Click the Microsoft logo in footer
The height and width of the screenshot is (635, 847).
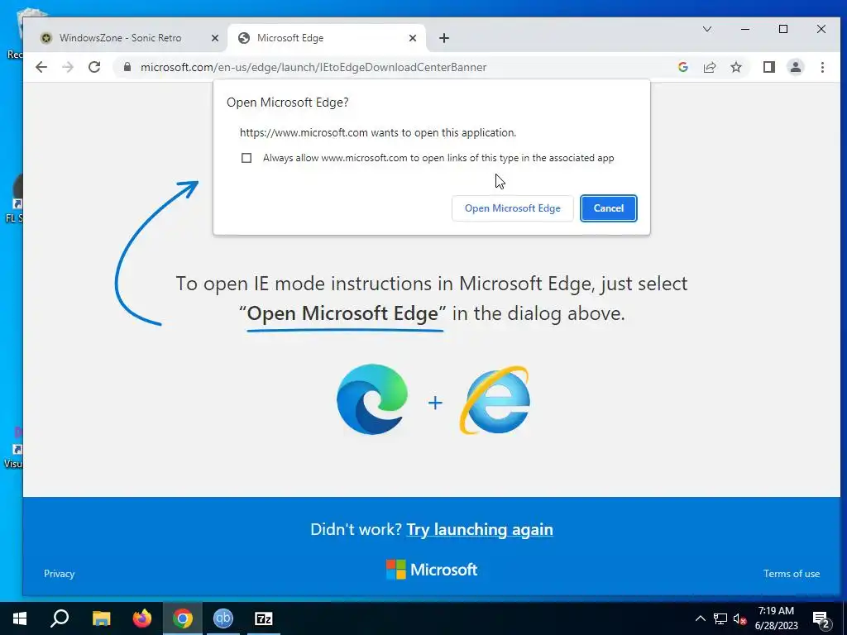coord(432,569)
